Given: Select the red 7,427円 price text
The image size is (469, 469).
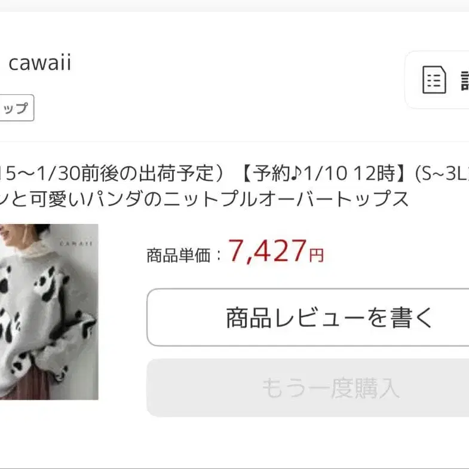Looking at the screenshot, I should pos(276,252).
